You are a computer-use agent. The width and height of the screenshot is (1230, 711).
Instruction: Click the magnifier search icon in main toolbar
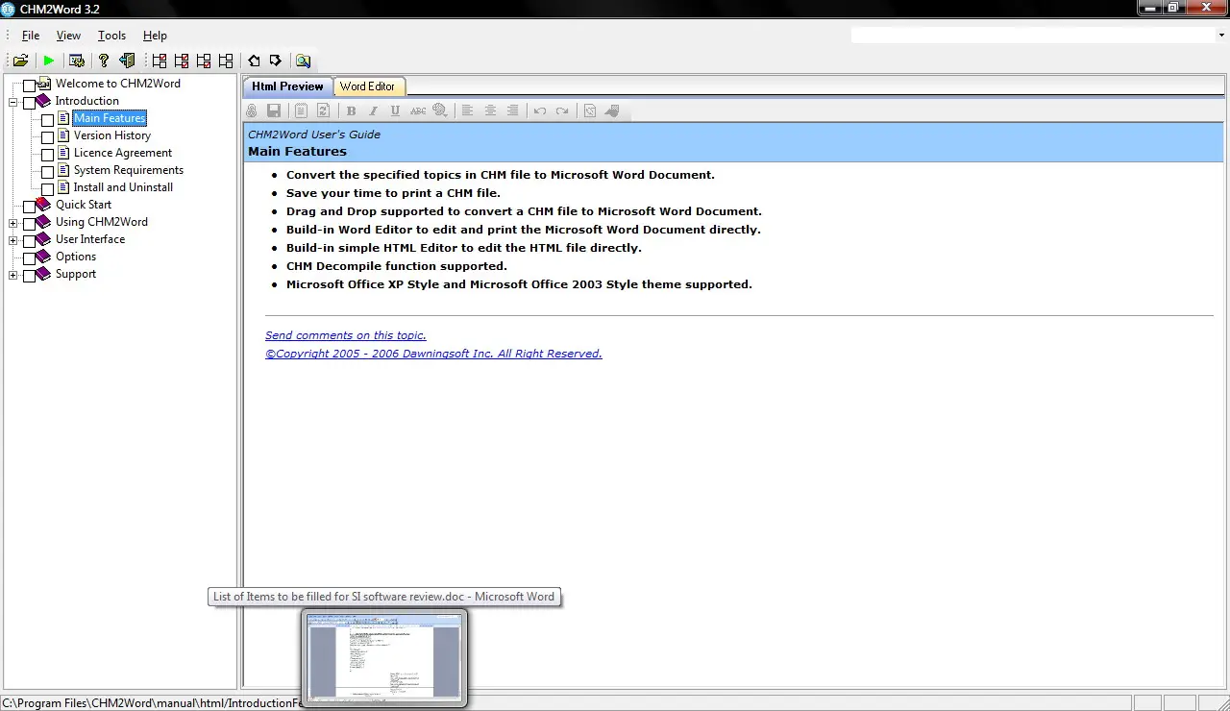coord(304,61)
